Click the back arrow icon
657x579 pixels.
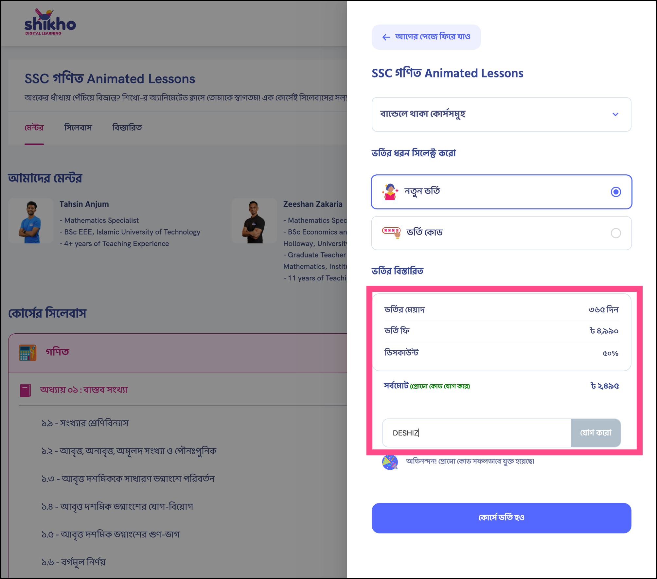(x=386, y=37)
